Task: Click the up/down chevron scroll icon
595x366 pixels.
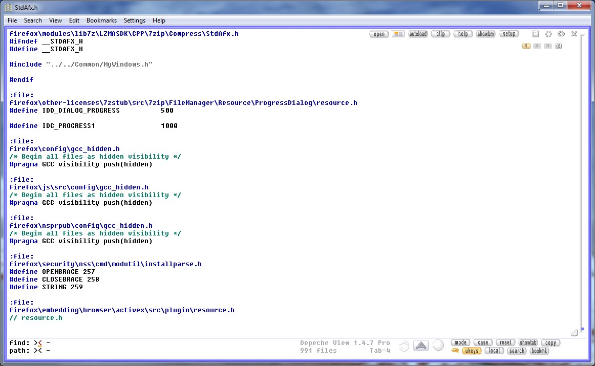Action: [x=404, y=346]
